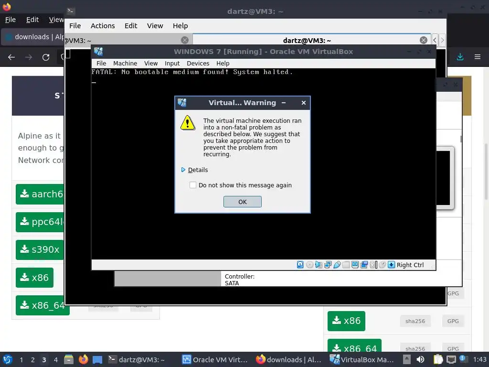Click the USB devices indicator in VM status bar
The width and height of the screenshot is (489, 367).
click(337, 265)
